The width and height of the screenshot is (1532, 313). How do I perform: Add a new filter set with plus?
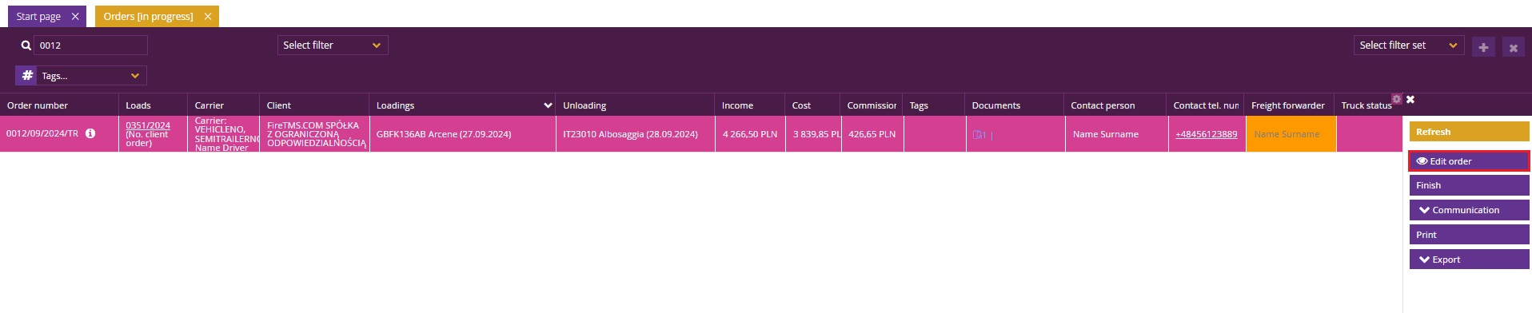(1483, 47)
